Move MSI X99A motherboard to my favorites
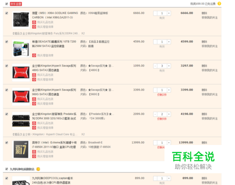 pos(210,17)
